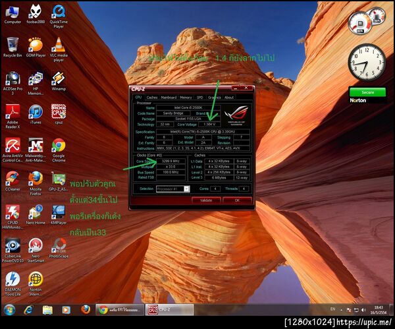Screen dimensions: 395x329
Task: Click the Socket 1155 LGA package field
Action: coord(188,119)
